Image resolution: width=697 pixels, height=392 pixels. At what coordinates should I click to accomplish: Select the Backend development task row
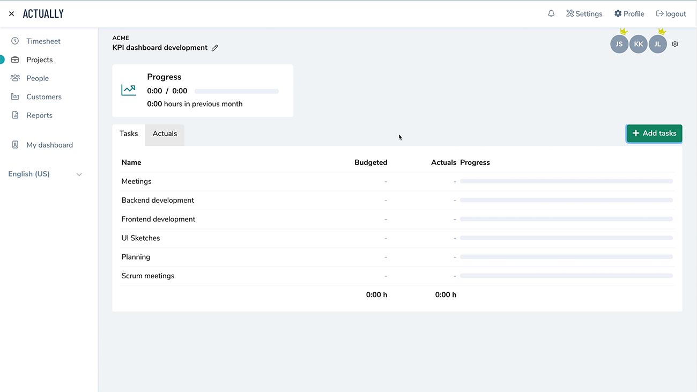click(158, 200)
